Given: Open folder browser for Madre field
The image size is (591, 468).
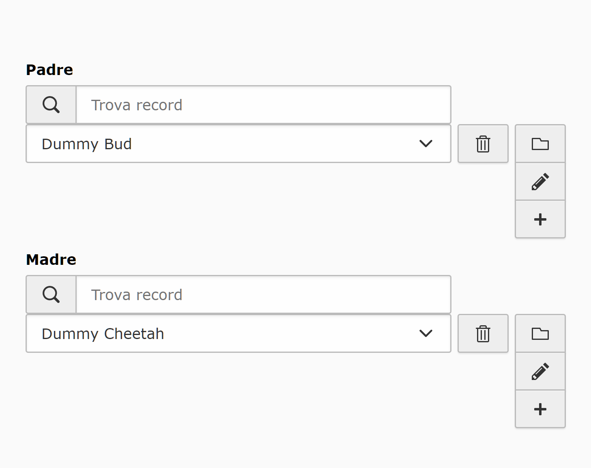Looking at the screenshot, I should click(x=540, y=333).
